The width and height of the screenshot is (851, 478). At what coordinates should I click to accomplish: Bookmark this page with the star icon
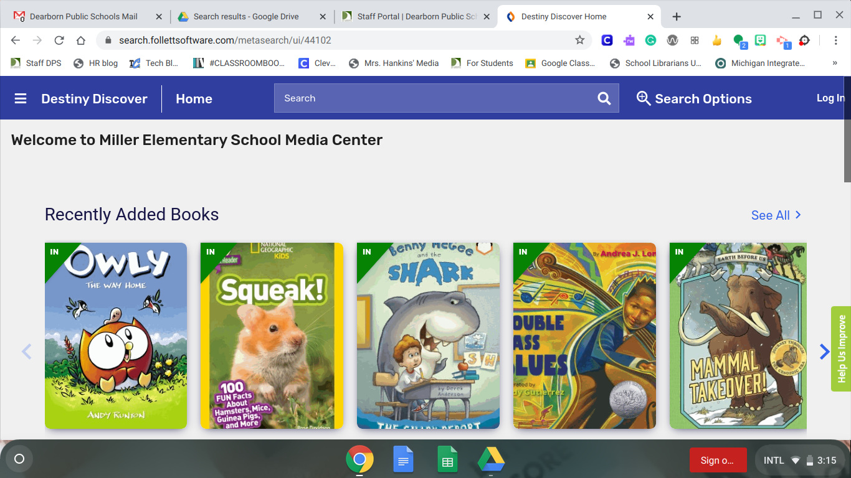click(x=579, y=40)
